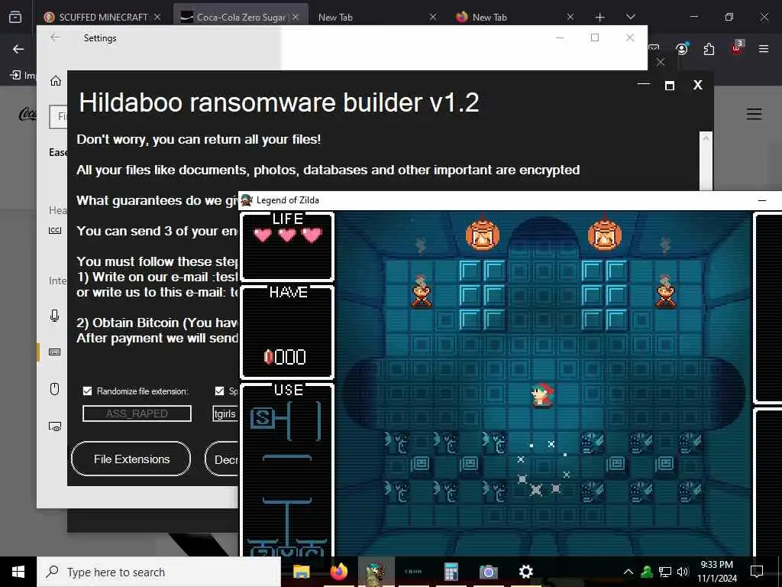Open Closed captions icon in Settings sidebar
Image resolution: width=782 pixels, height=587 pixels.
(x=55, y=230)
